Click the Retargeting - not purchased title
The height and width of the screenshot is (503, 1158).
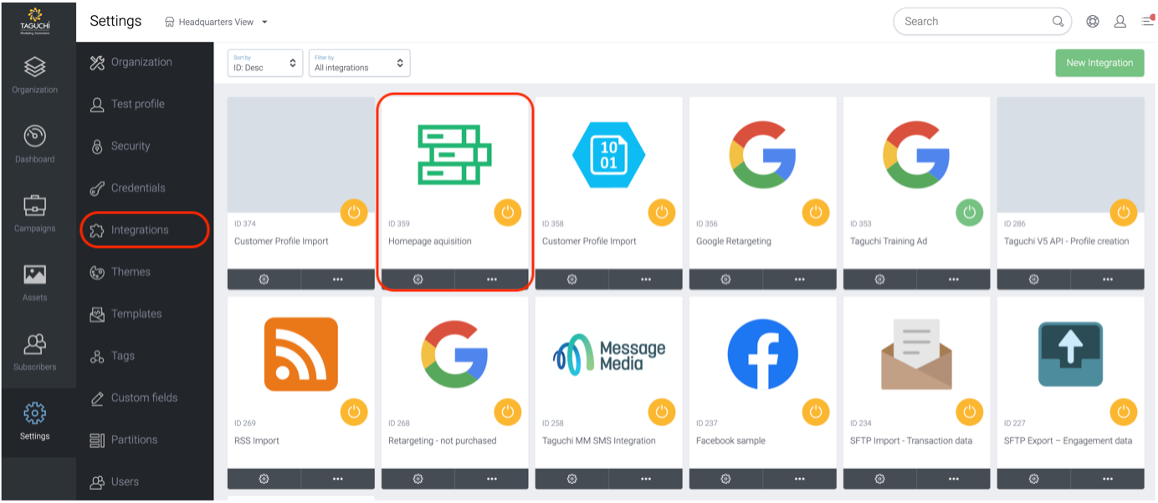[443, 440]
